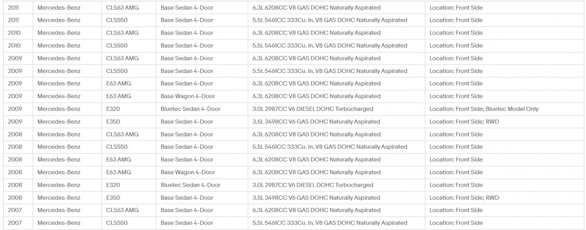Click 'Location: Front Side; RWD' in 2009 E350 row
Viewport: 586px width, 230px height.
[x=464, y=122]
